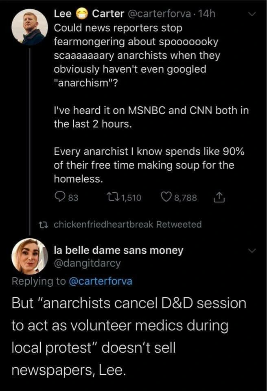The image size is (267, 391).
Task: Expand the chevron menu on dangitdarcy's reply
Action: (252, 250)
